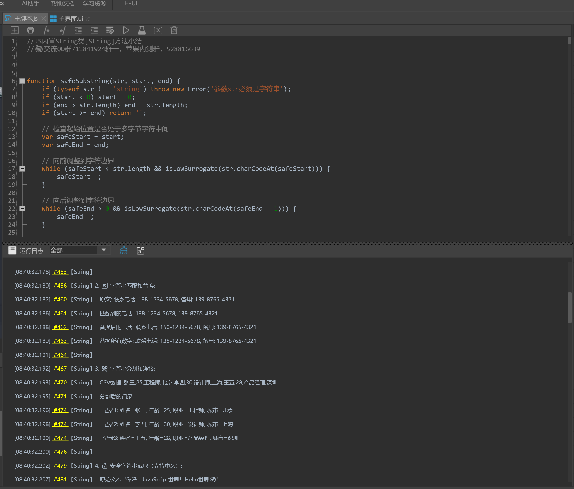Click the #479 log line link
Image resolution: width=574 pixels, height=489 pixels.
[x=60, y=466]
